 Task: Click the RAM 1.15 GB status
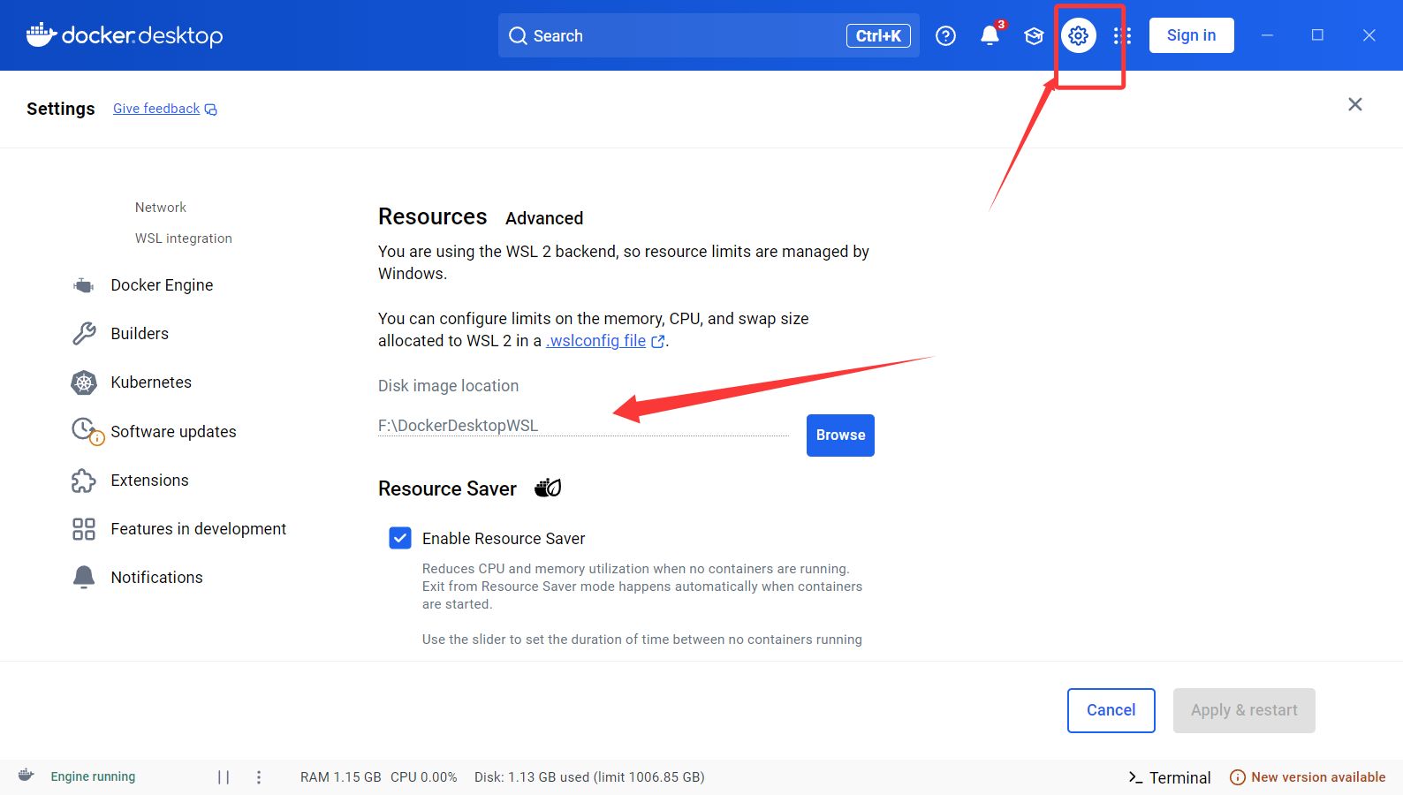[341, 777]
